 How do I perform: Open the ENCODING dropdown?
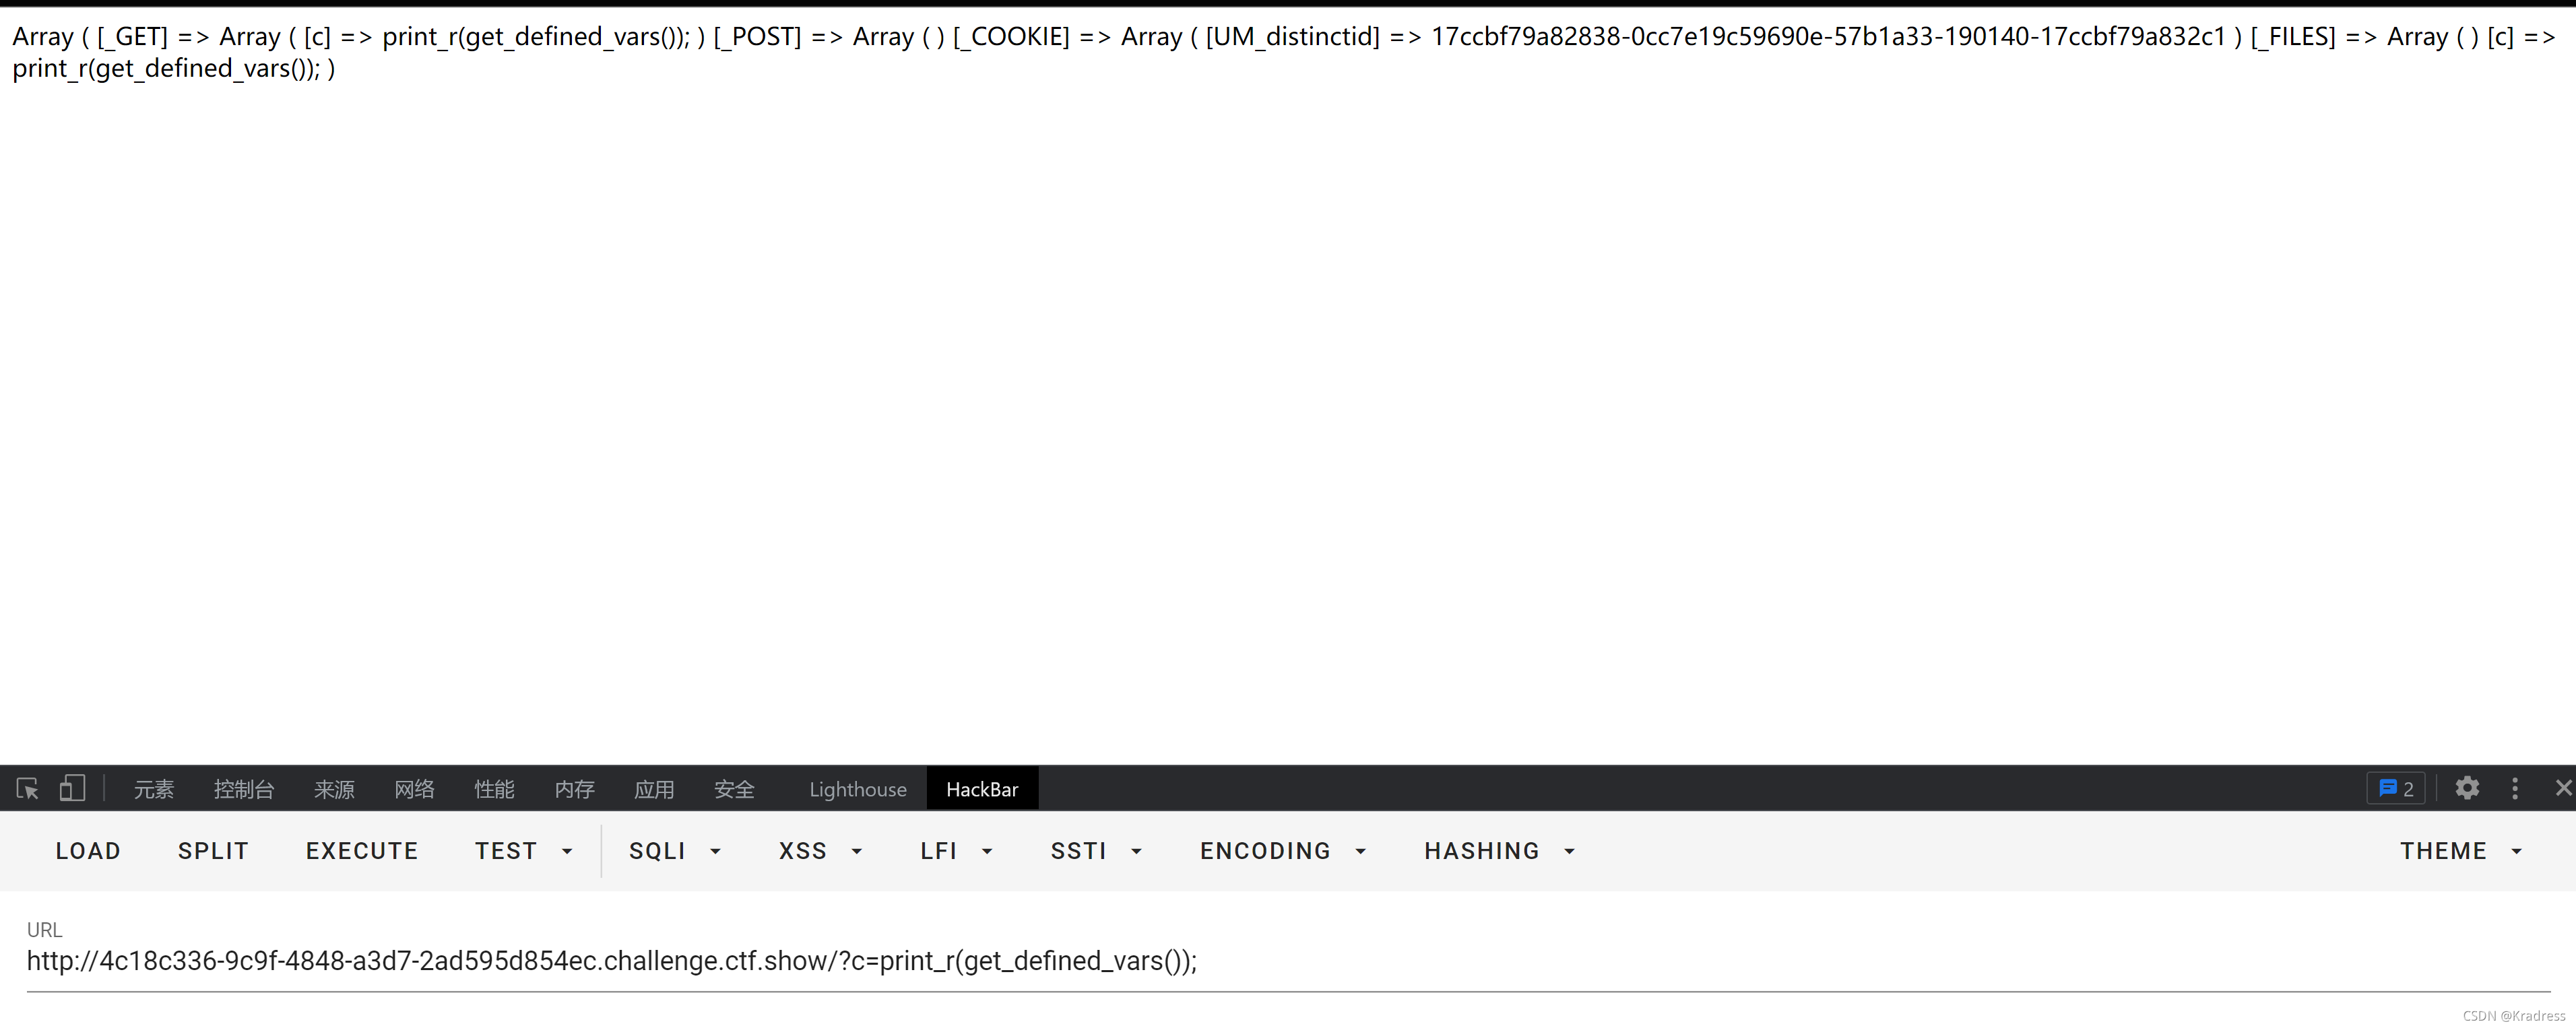pyautogui.click(x=1283, y=850)
